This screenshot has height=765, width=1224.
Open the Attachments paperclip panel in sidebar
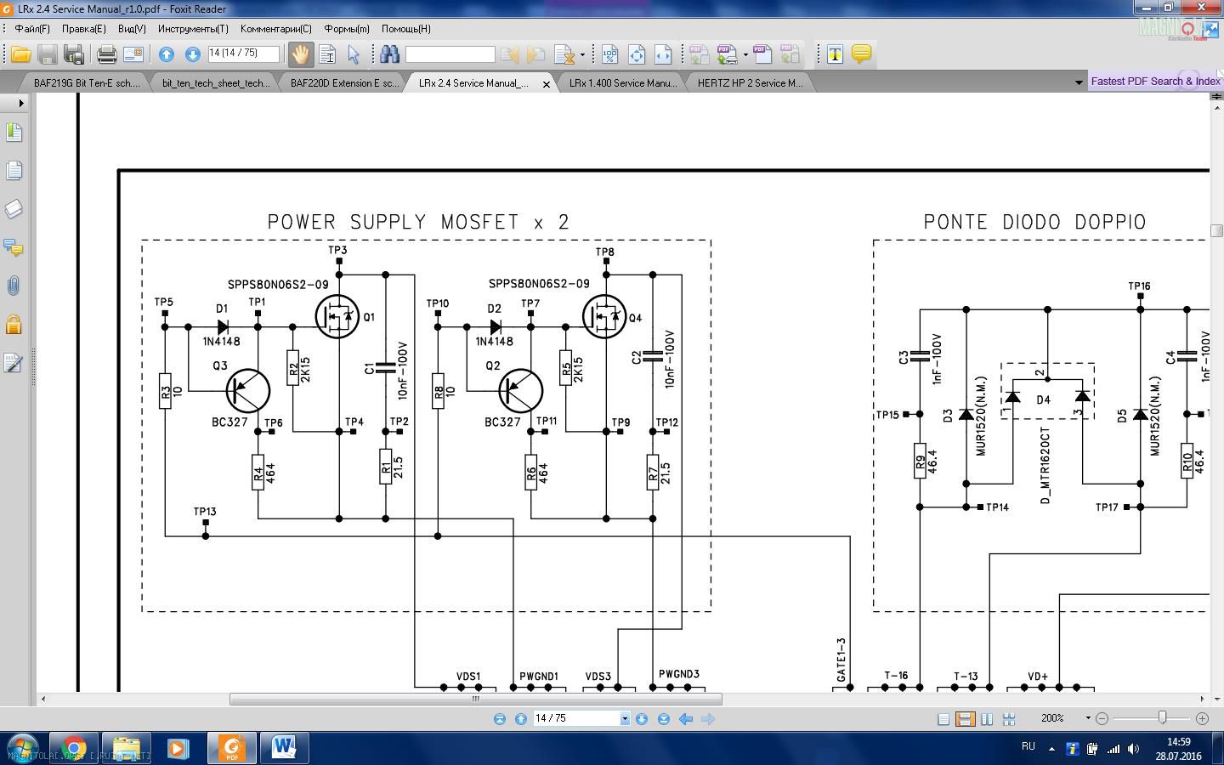(x=14, y=286)
